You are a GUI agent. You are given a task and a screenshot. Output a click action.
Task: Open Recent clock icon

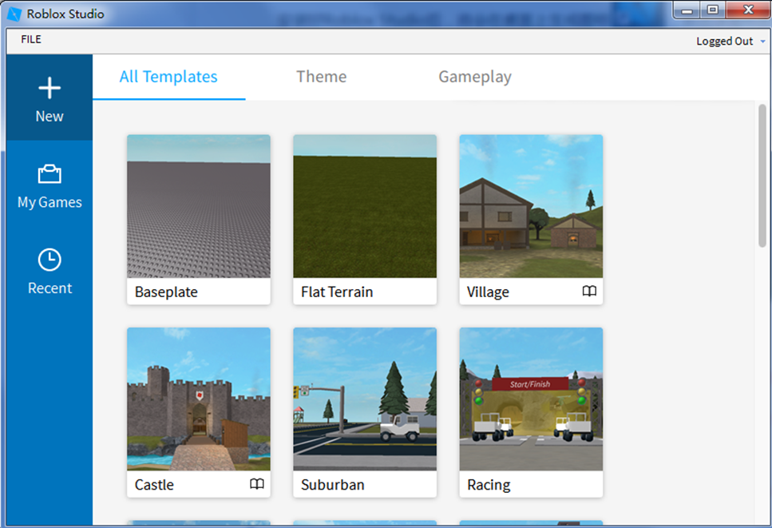pos(49,260)
